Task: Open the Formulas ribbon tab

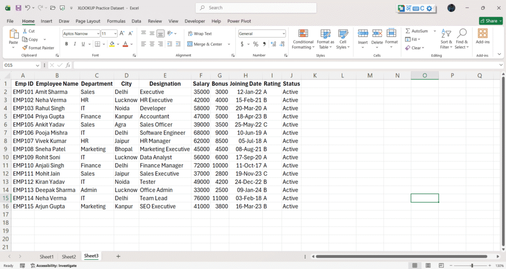Action: point(116,21)
